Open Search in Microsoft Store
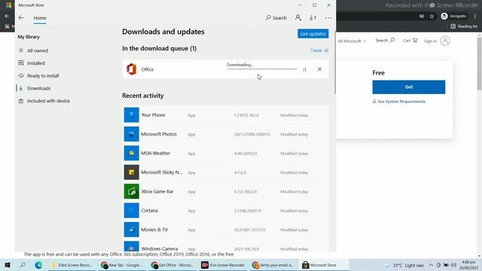Image resolution: width=482 pixels, height=271 pixels. click(x=276, y=18)
